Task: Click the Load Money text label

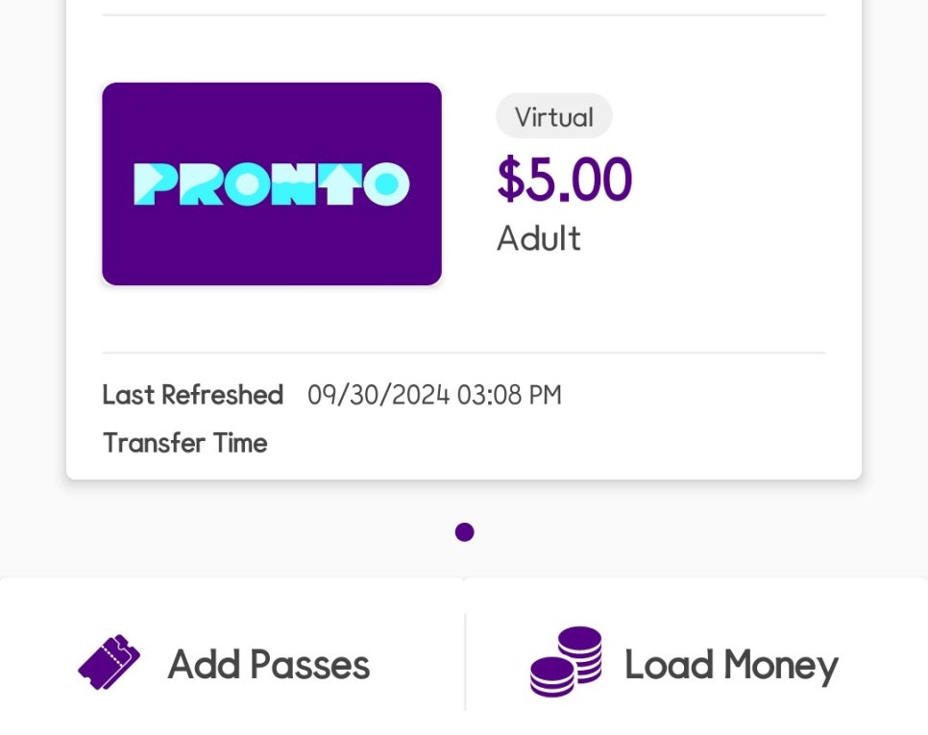Action: (x=731, y=666)
